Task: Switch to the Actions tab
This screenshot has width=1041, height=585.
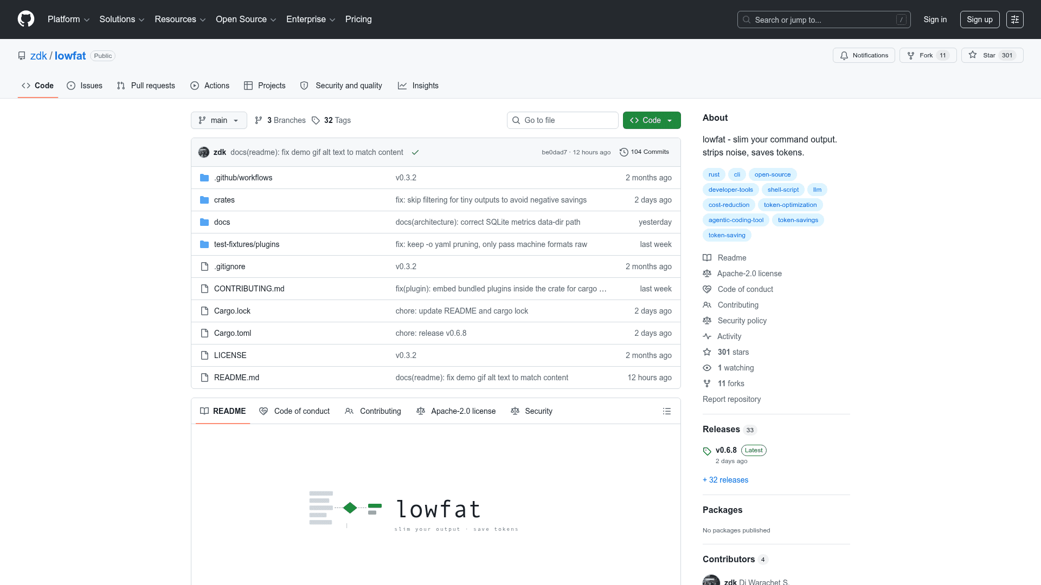Action: pyautogui.click(x=210, y=86)
